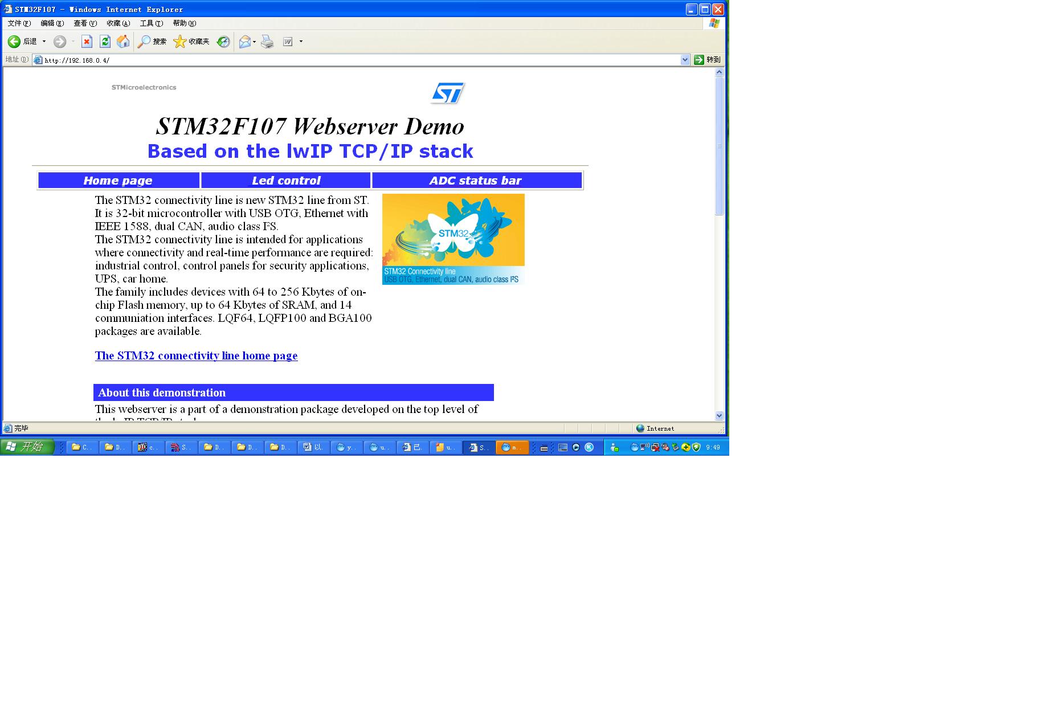This screenshot has width=1054, height=724.
Task: Click the vertical scrollbar thumb
Action: click(719, 146)
